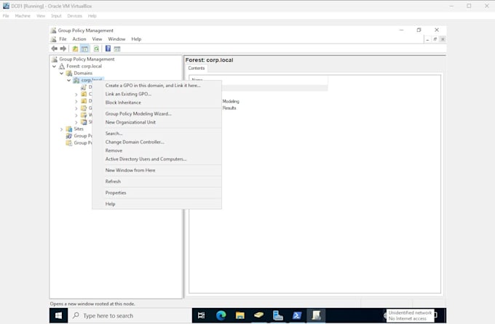Open the View menu in Group Policy Management
This screenshot has height=324, width=495.
[x=97, y=39]
